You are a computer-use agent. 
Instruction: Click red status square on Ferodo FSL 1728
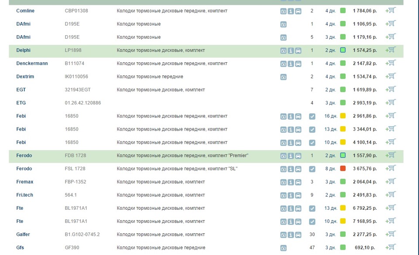click(x=343, y=168)
